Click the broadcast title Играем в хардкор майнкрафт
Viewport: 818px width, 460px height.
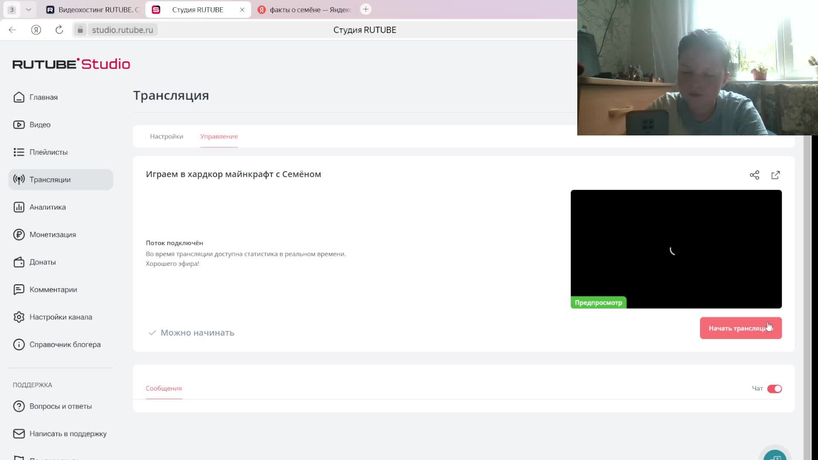click(233, 174)
